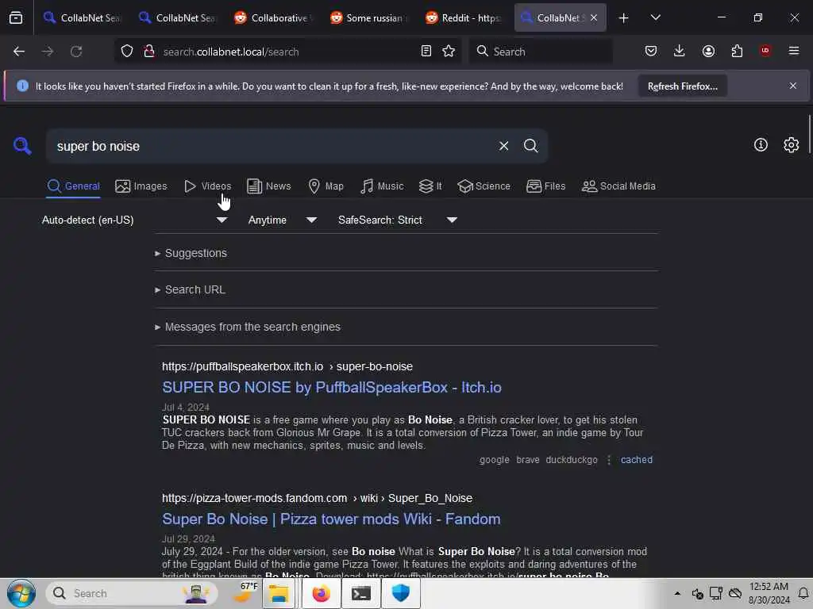Screen dimensions: 813x609
Task: Click the taskbar Search box
Action: tap(132, 593)
